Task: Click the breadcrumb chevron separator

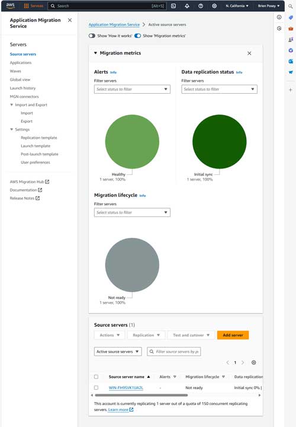Action: tap(144, 24)
